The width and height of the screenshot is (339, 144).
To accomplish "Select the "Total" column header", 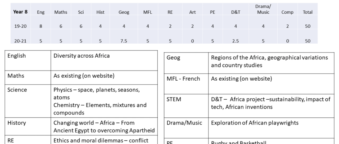I will click(x=308, y=12).
